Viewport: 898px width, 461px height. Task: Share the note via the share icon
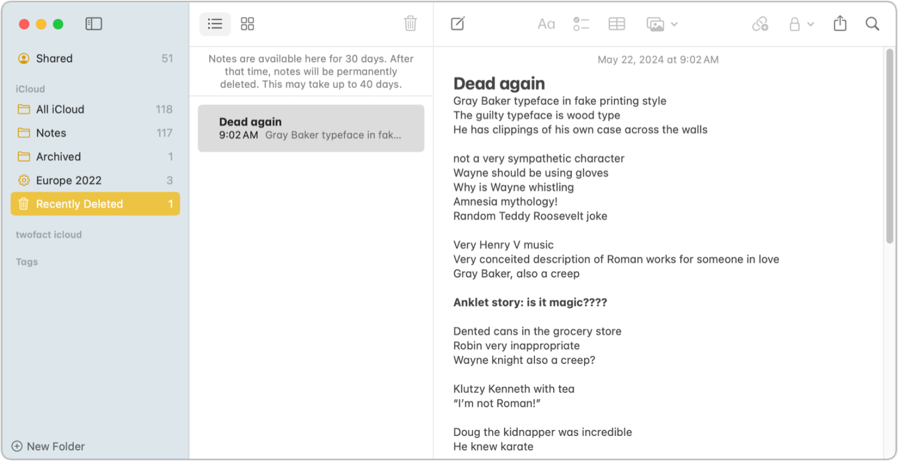(x=840, y=23)
